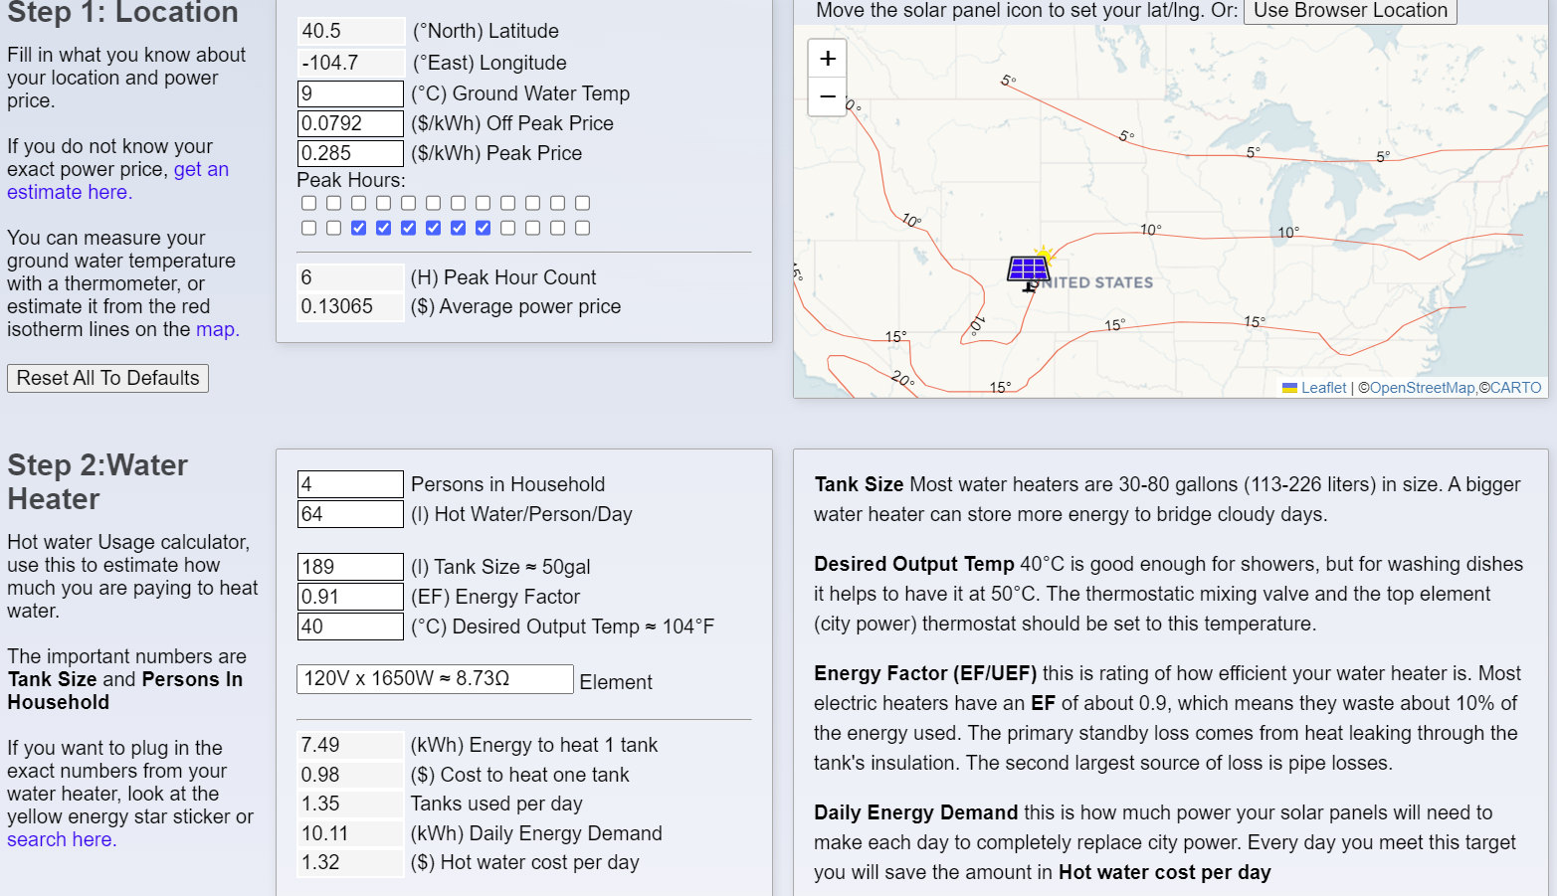The height and width of the screenshot is (896, 1557).
Task: Focus the Ground Water Temp field
Action: point(350,93)
